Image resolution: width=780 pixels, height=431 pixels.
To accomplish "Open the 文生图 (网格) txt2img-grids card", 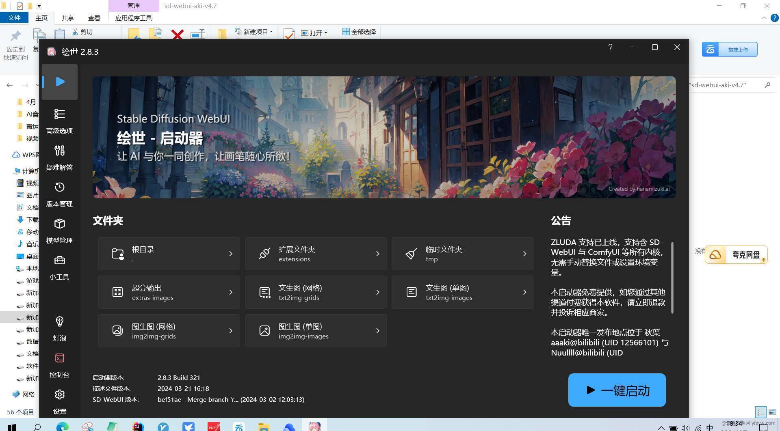I will pos(316,292).
